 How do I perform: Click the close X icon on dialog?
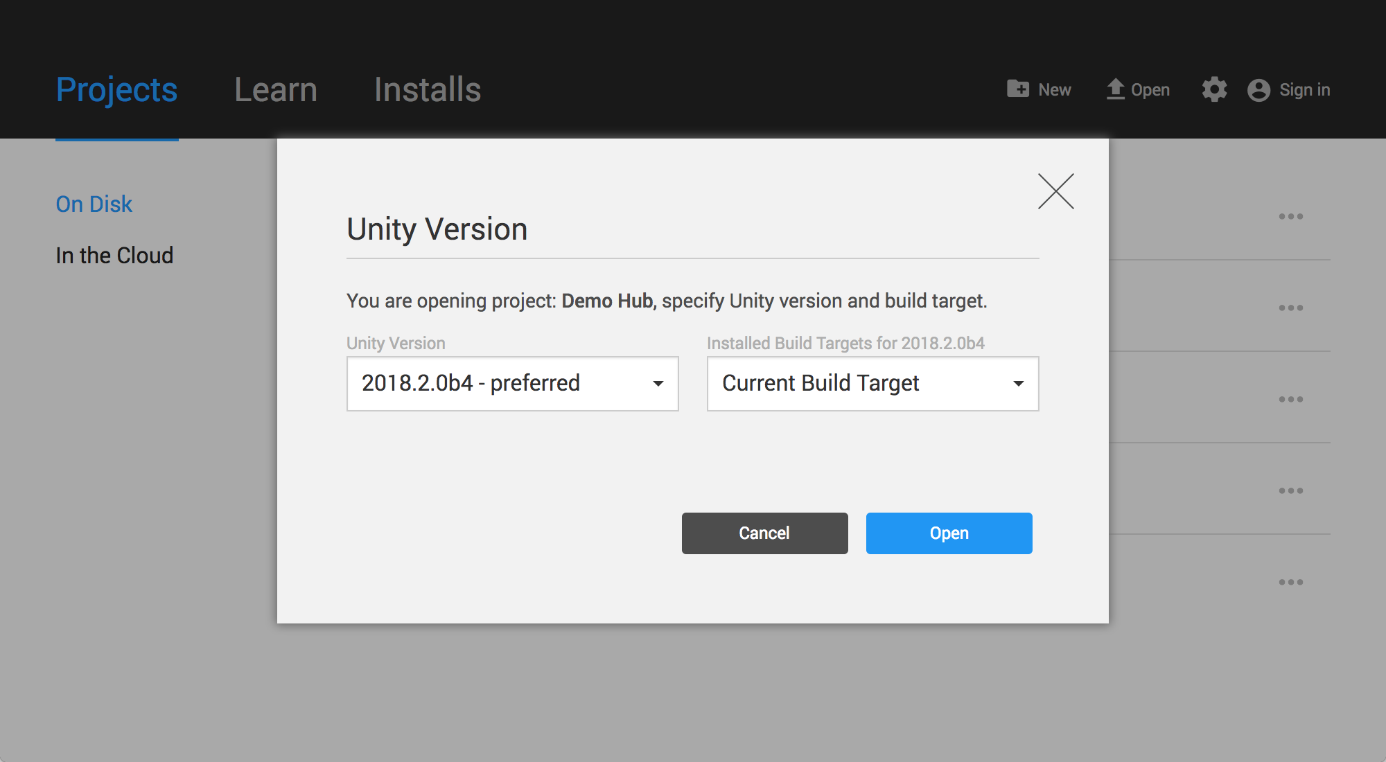[1055, 191]
